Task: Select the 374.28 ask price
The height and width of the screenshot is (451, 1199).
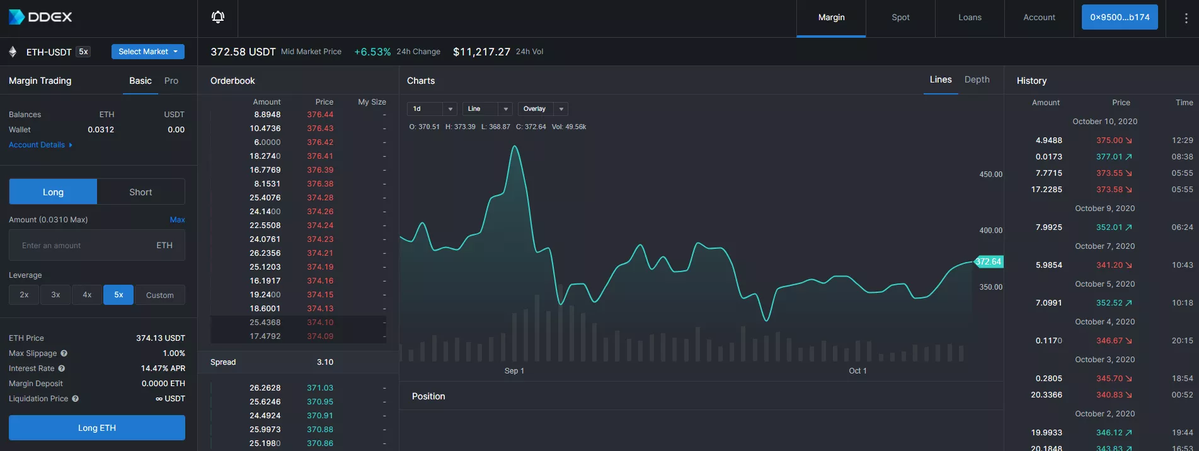Action: [320, 198]
